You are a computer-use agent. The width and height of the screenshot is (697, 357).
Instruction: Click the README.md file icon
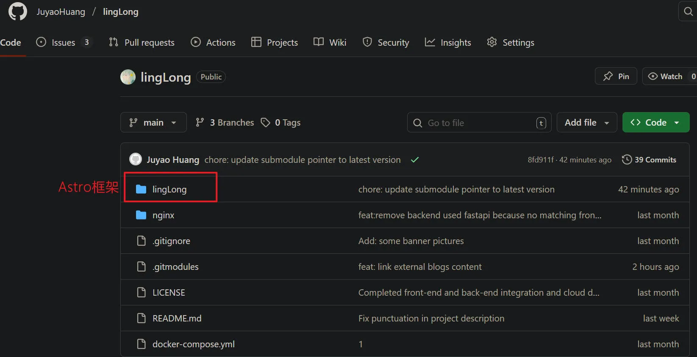pyautogui.click(x=141, y=318)
